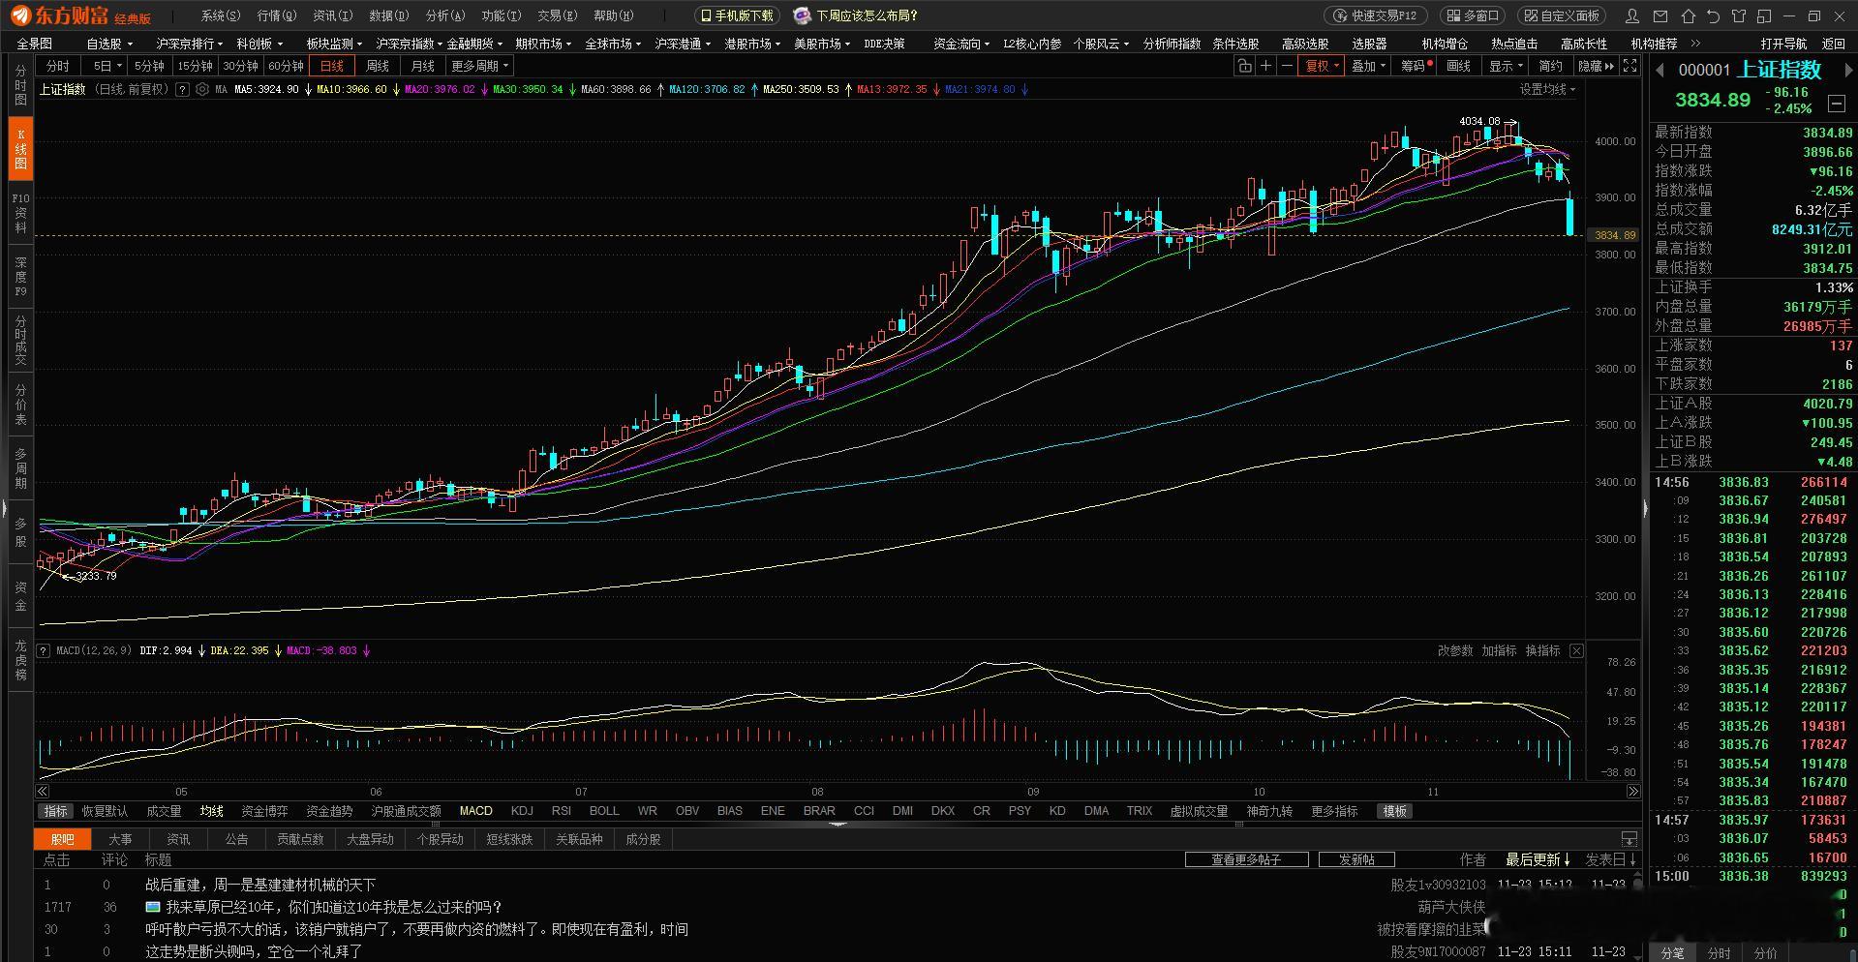Click the 查看更多帖子 button
The image size is (1858, 962).
pyautogui.click(x=1246, y=859)
